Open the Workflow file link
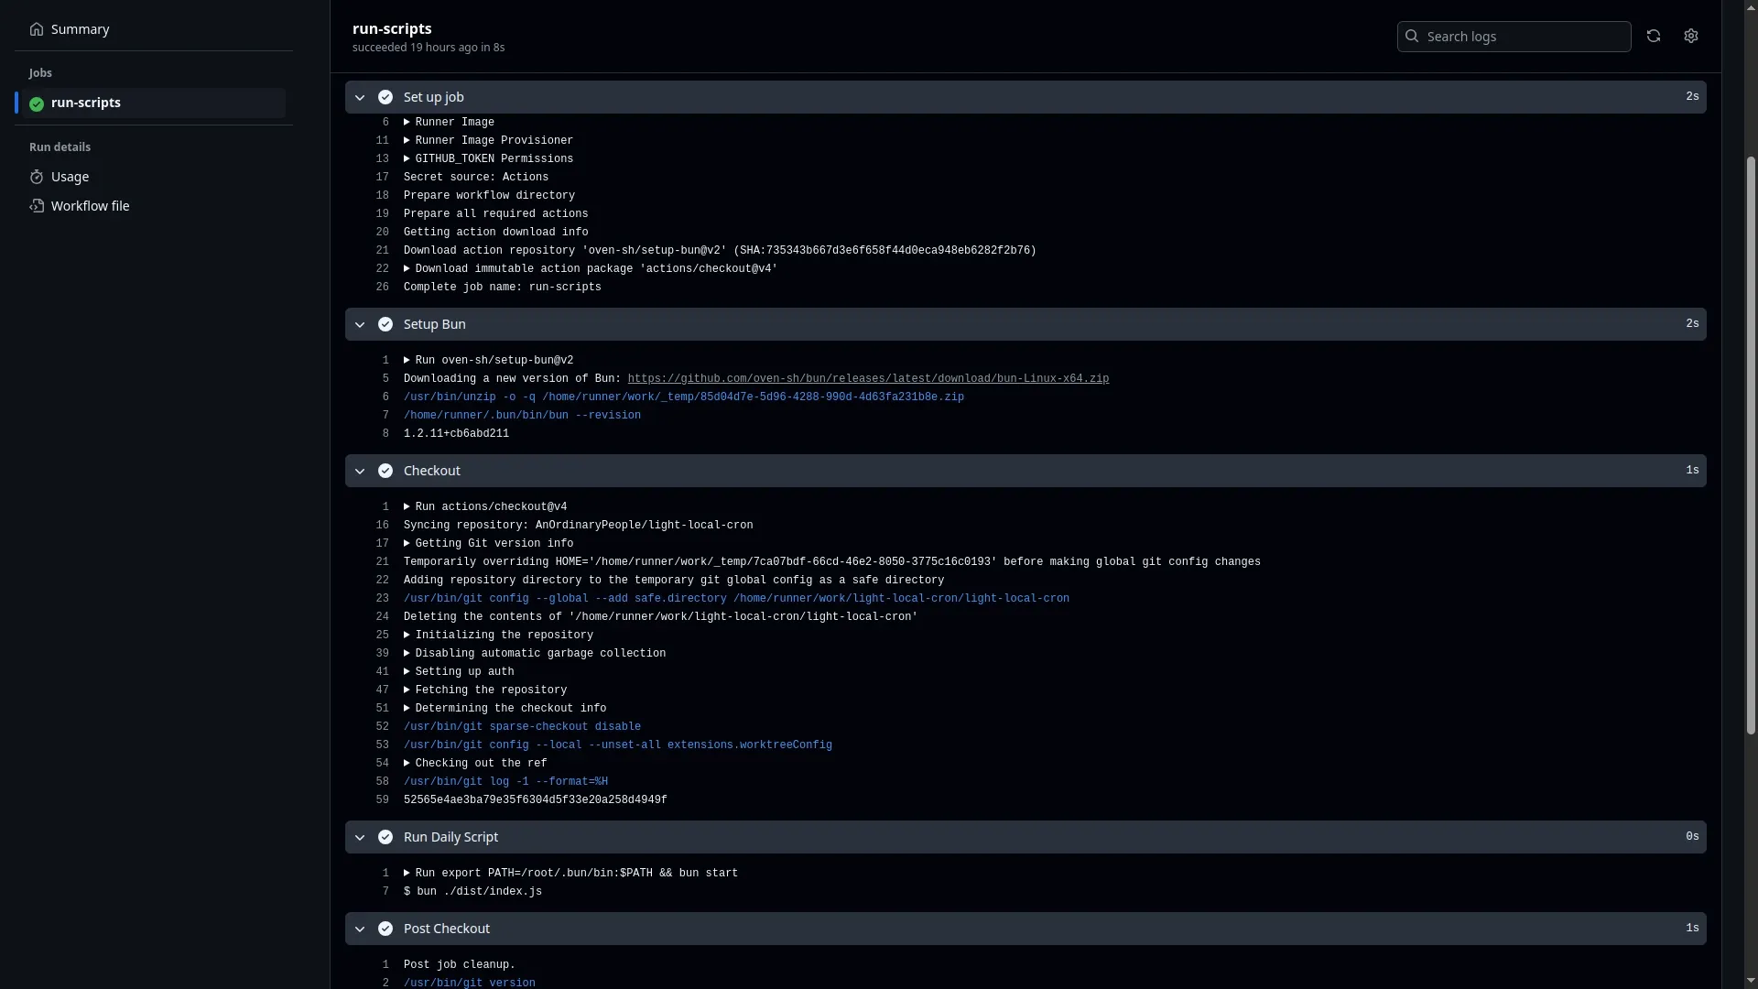This screenshot has width=1758, height=989. 90,206
